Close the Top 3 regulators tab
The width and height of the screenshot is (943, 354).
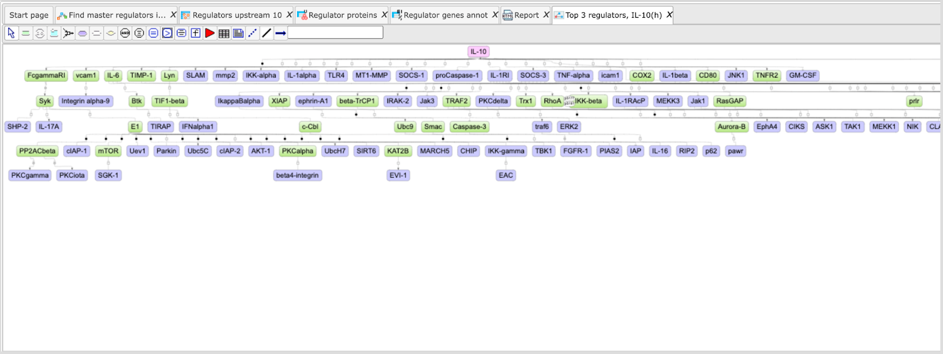pyautogui.click(x=670, y=15)
